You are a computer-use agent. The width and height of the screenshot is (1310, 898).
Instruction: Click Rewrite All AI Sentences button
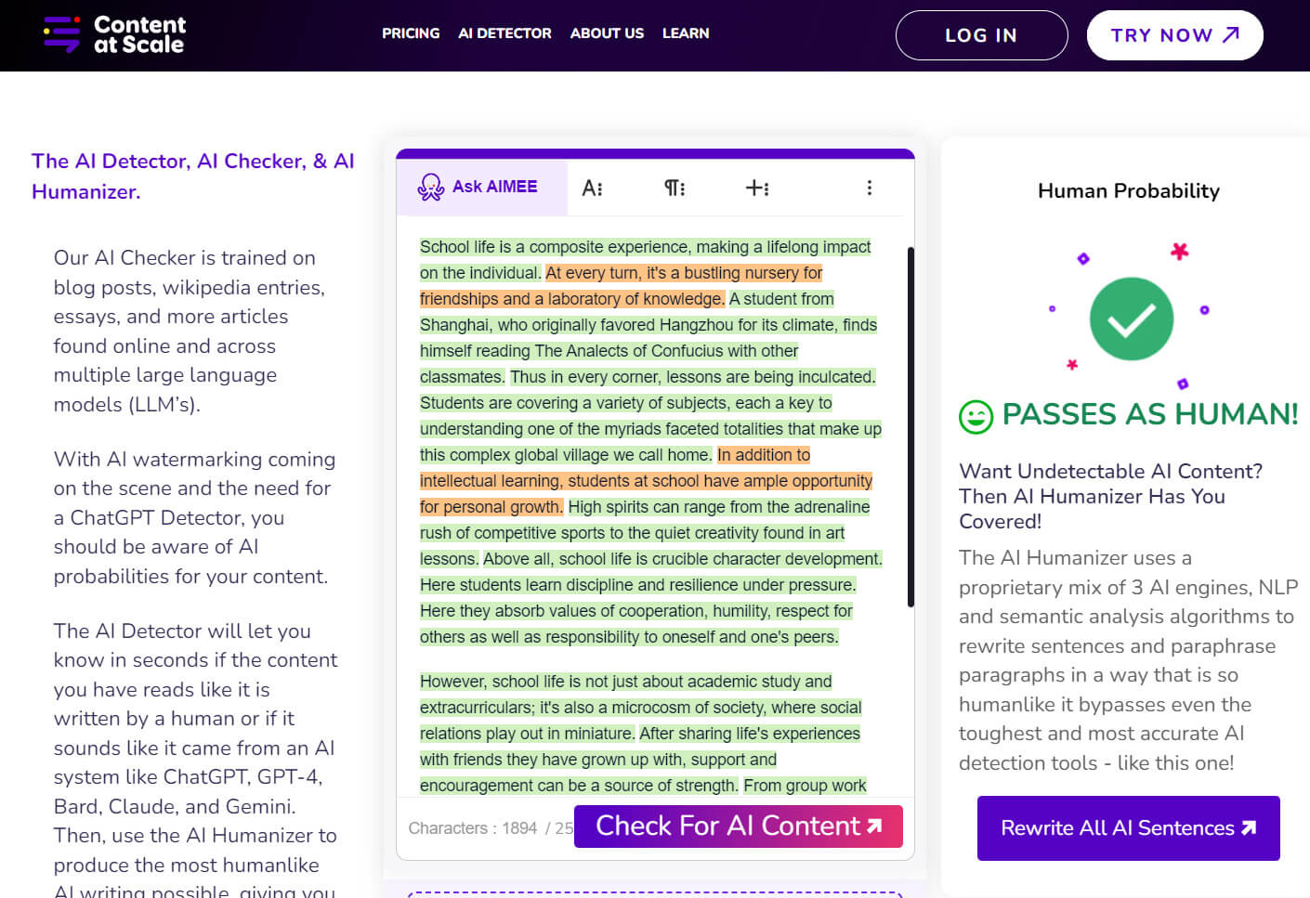pos(1128,827)
